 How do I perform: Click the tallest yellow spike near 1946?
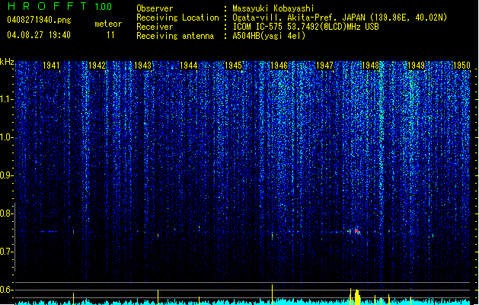click(x=272, y=294)
